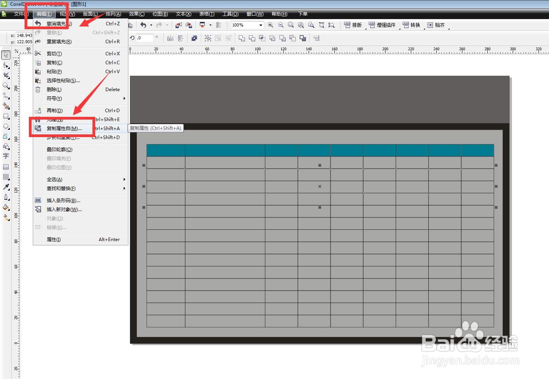This screenshot has width=549, height=379.
Task: Choose 重复填充(R) menu entry
Action: click(x=81, y=42)
